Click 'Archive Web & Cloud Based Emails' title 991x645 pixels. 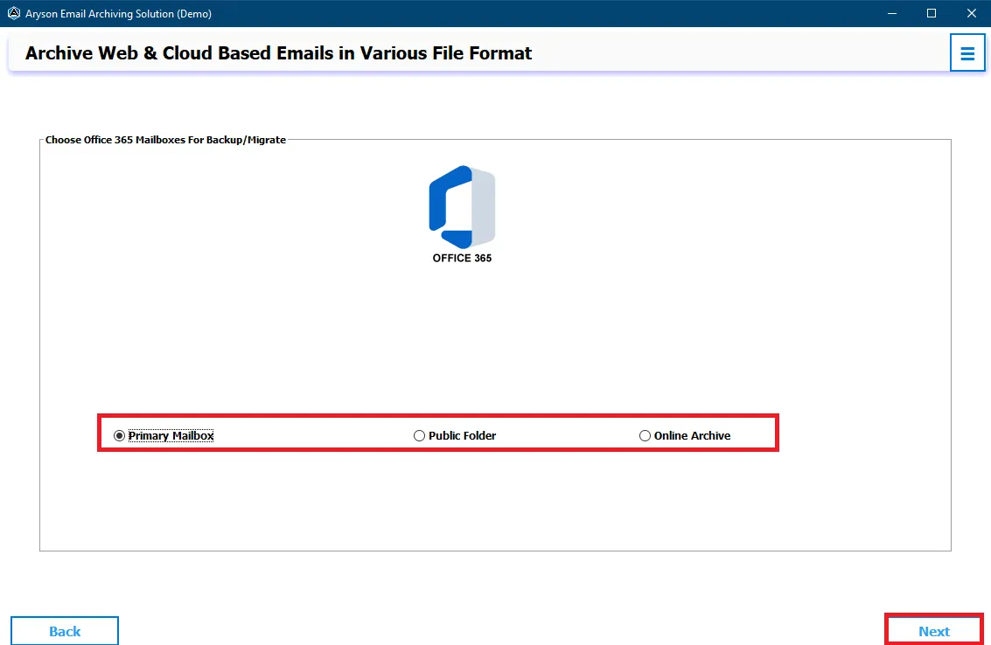click(278, 53)
